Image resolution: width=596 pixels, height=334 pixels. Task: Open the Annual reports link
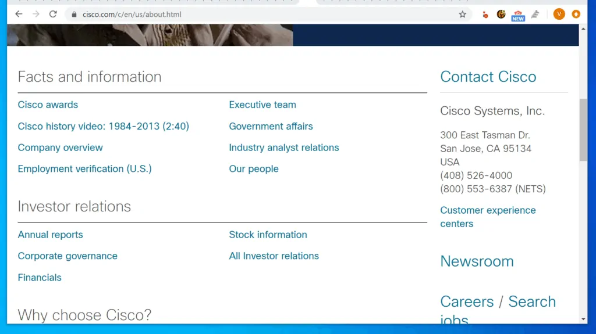[50, 235]
